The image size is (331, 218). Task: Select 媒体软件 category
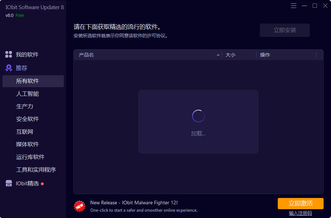[x=27, y=144]
